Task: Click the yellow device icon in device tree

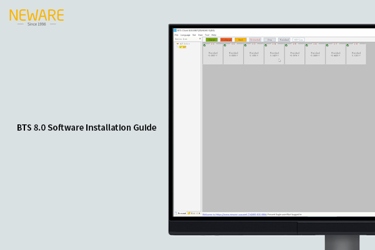Action: [182, 47]
